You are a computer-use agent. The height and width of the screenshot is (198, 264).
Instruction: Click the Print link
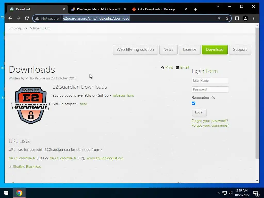(169, 67)
